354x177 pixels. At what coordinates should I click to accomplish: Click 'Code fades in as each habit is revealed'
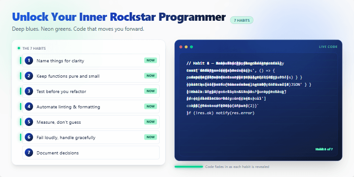(237, 167)
